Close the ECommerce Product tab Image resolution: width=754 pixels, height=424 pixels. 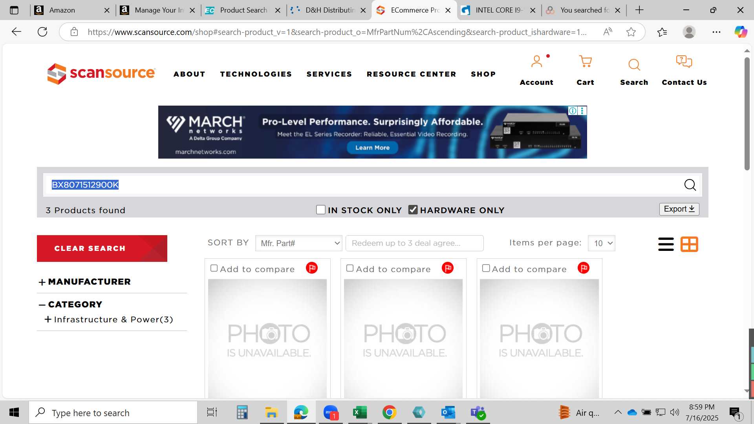448,11
